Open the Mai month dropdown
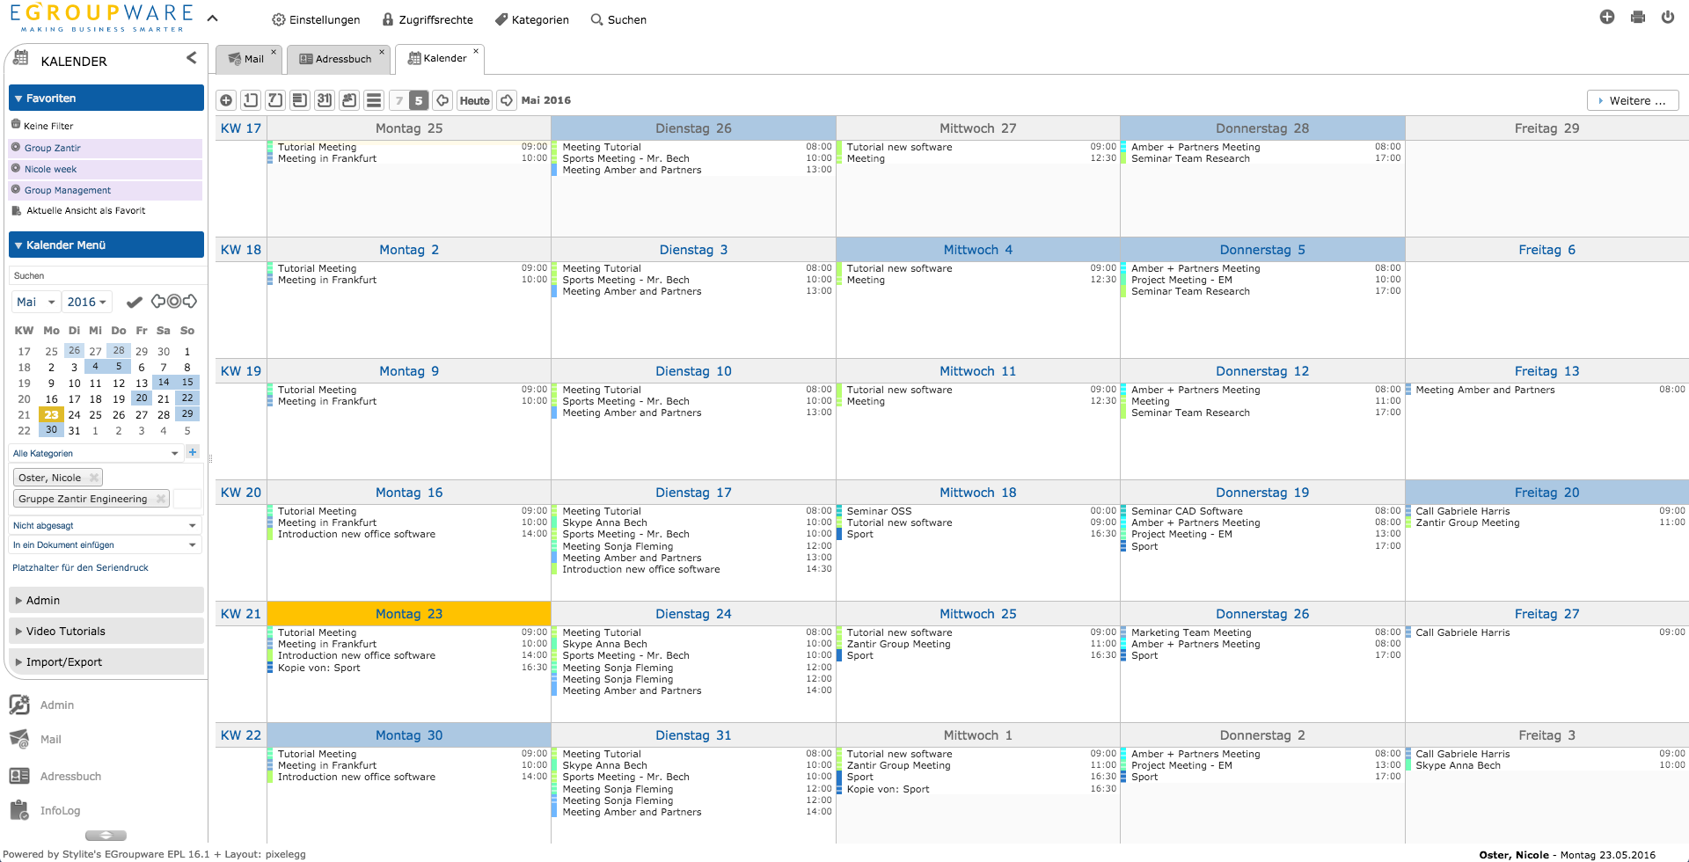 36,302
